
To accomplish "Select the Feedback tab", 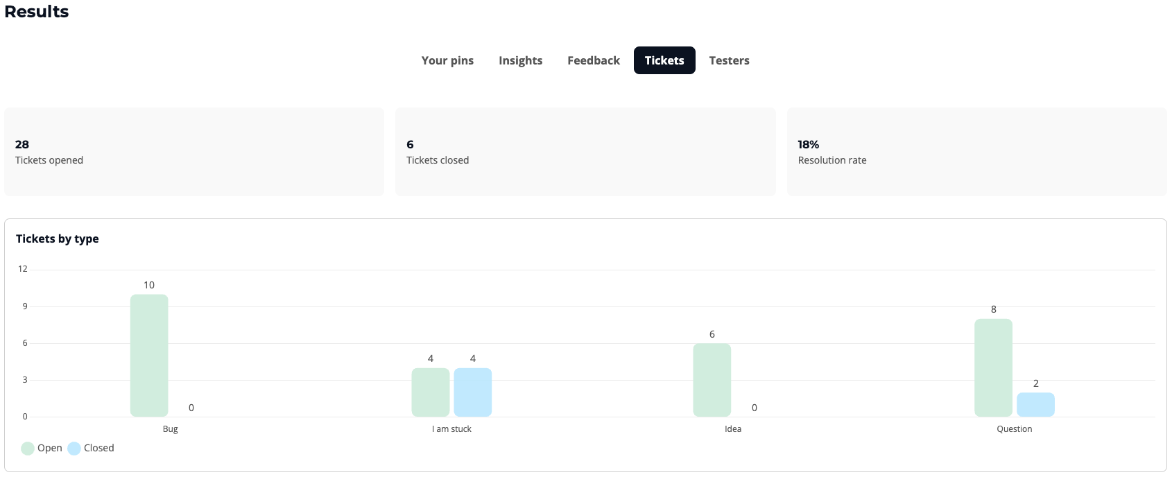I will coord(593,60).
